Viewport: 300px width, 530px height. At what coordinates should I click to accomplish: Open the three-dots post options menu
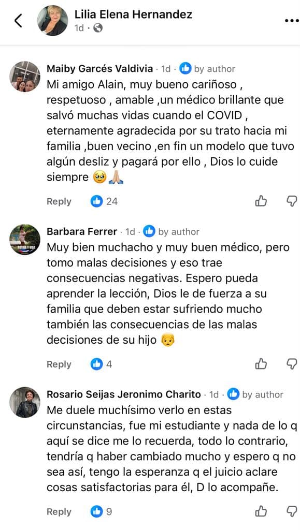coord(292,21)
